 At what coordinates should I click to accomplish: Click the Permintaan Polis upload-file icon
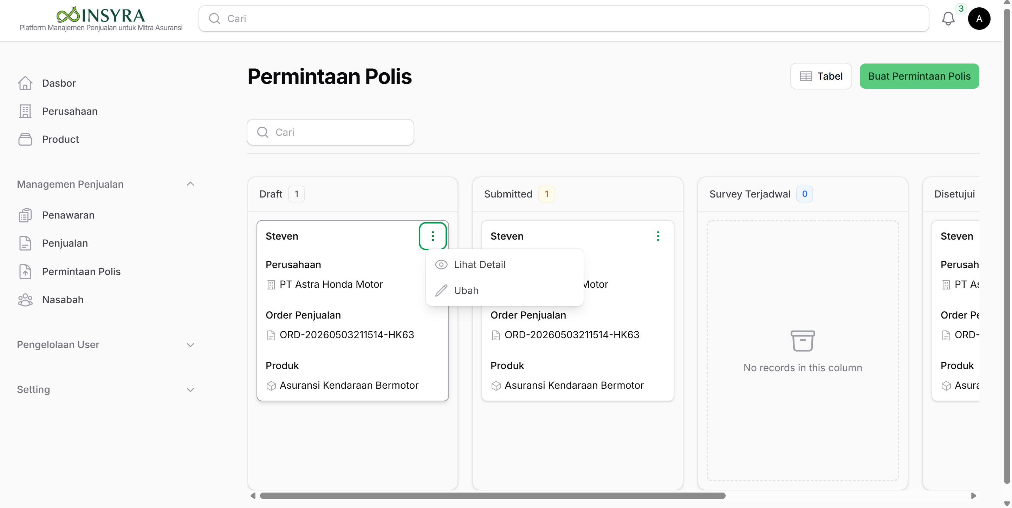click(x=25, y=272)
